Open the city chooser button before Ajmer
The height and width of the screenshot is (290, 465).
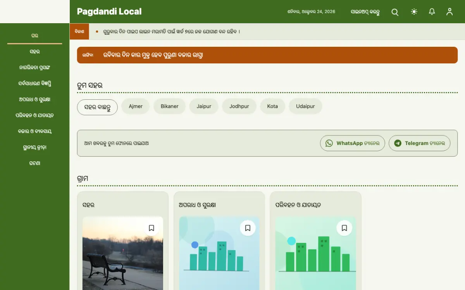(x=97, y=107)
